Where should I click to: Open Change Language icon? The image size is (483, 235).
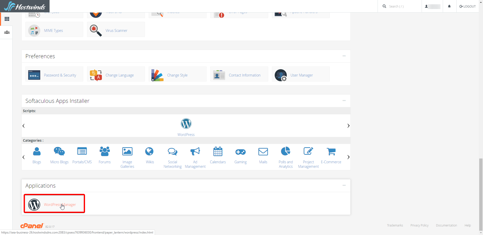pyautogui.click(x=96, y=75)
